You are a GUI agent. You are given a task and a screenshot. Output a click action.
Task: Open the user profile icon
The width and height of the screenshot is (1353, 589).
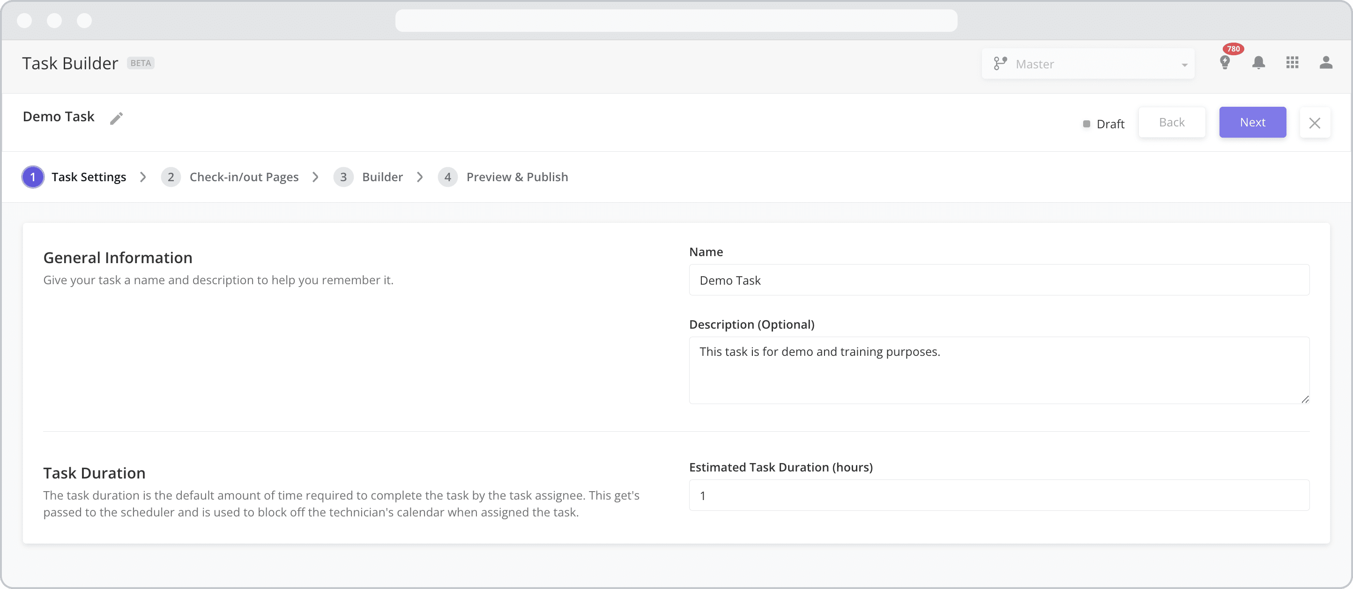click(1326, 63)
